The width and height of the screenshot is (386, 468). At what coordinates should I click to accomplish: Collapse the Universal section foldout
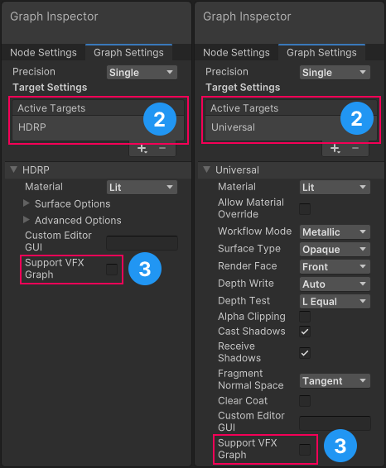pos(206,170)
